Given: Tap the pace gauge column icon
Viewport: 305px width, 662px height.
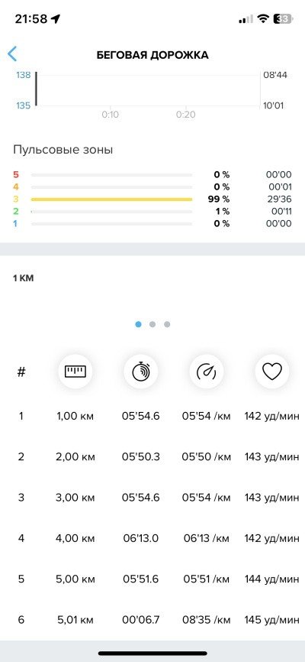Looking at the screenshot, I should [207, 372].
